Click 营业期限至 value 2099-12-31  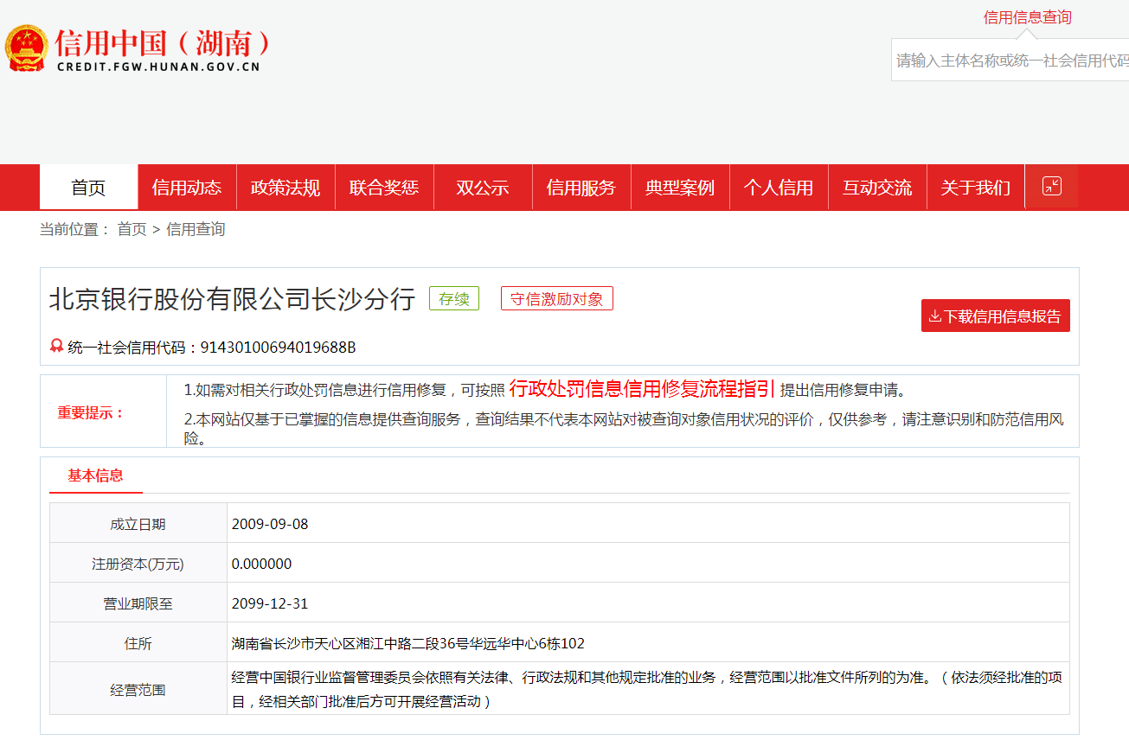click(270, 603)
